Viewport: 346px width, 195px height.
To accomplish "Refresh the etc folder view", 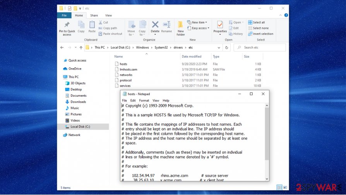I will tap(227, 48).
